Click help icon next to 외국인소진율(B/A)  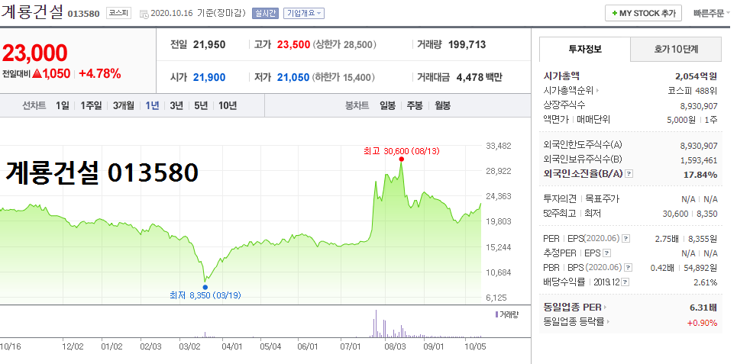click(629, 174)
